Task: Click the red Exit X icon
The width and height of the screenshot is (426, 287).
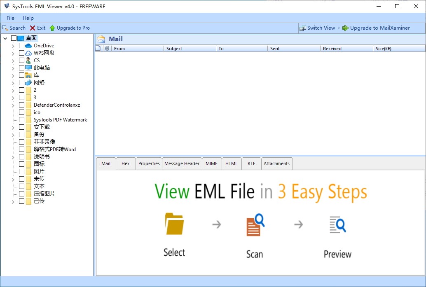Action: (x=33, y=28)
